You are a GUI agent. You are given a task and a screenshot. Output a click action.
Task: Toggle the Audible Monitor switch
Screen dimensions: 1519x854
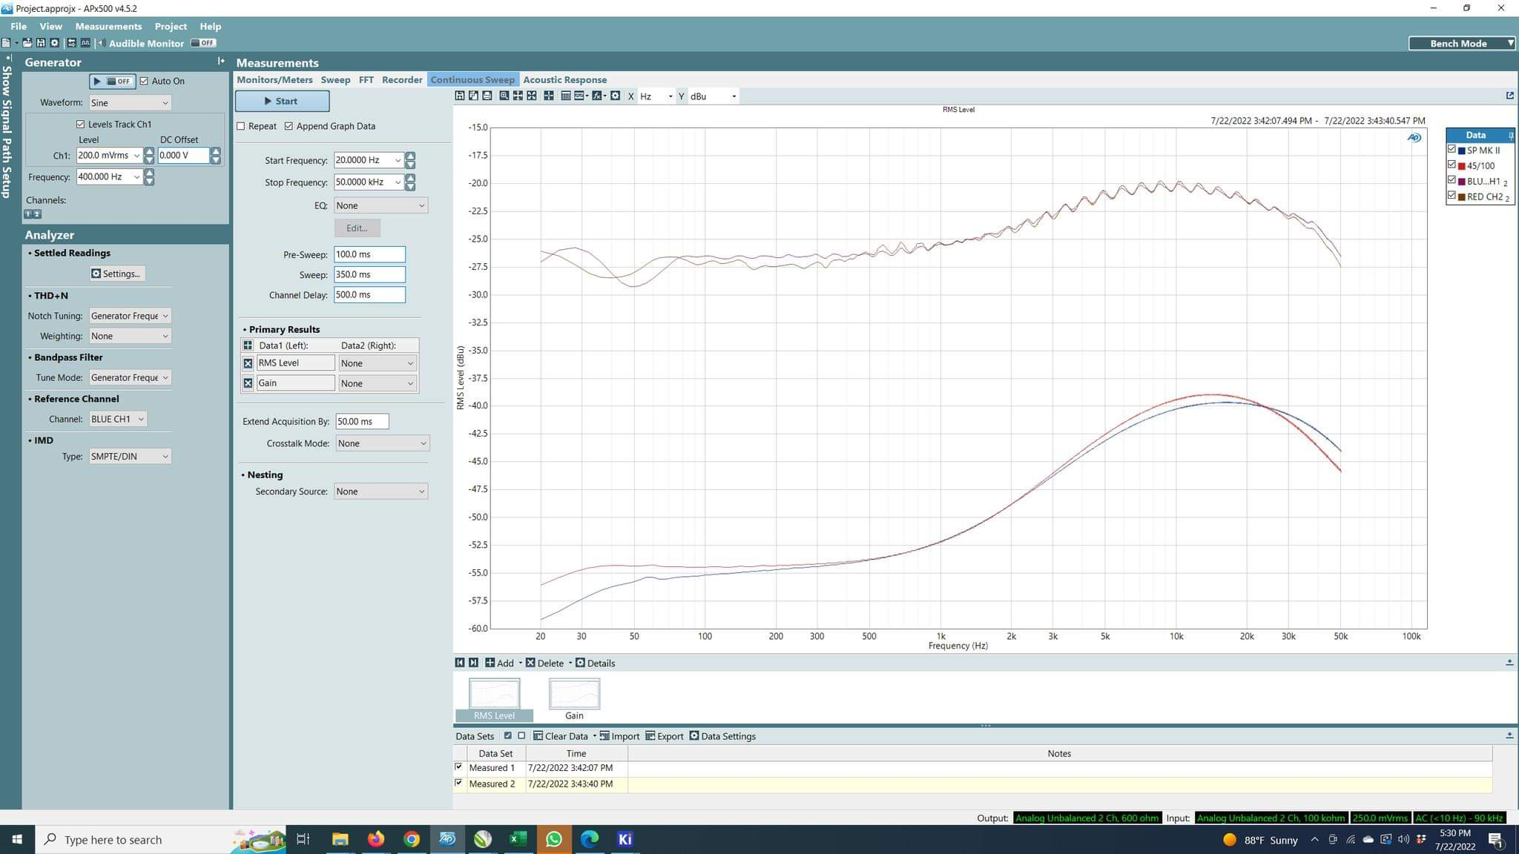pyautogui.click(x=202, y=43)
